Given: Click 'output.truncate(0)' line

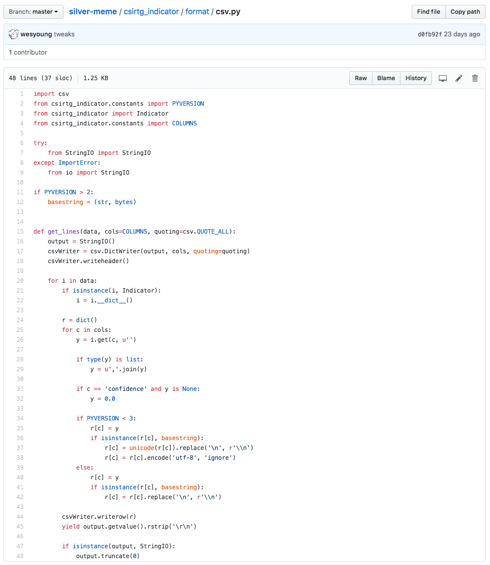Looking at the screenshot, I should pyautogui.click(x=108, y=556).
